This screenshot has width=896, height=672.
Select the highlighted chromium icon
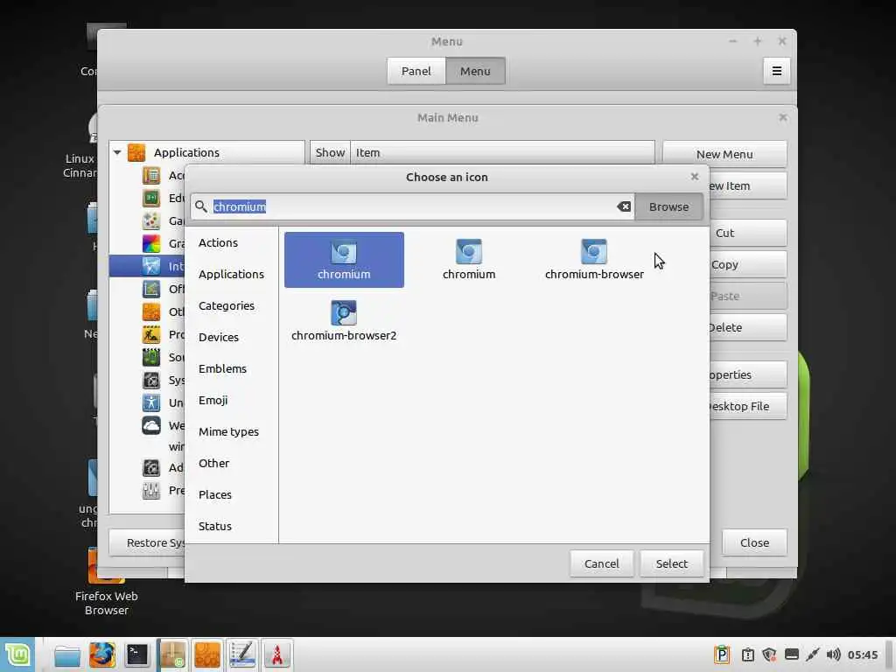pos(344,260)
